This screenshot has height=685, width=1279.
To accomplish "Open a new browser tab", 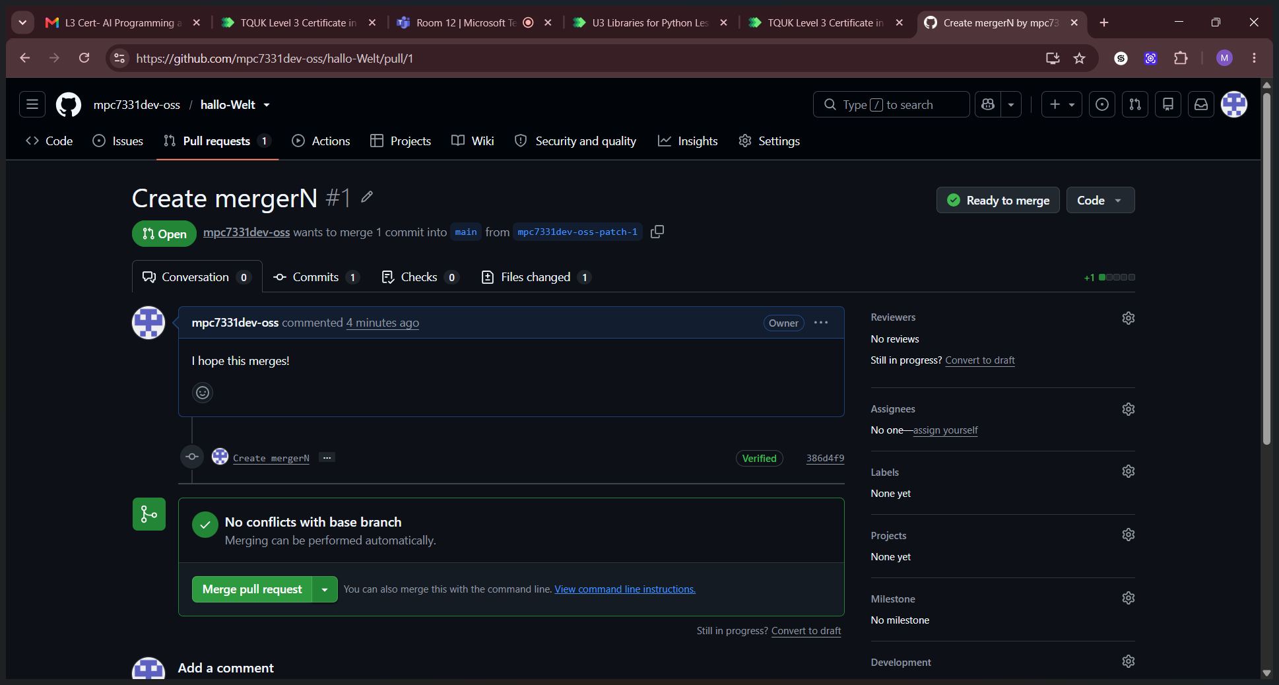I will (1104, 22).
